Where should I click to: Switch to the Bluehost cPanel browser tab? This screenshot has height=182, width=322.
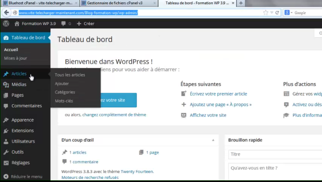[x=40, y=3]
